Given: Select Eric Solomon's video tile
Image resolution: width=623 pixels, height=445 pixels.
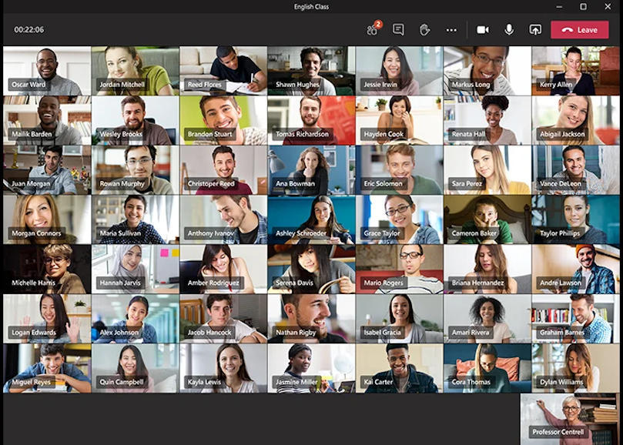Looking at the screenshot, I should point(400,170).
